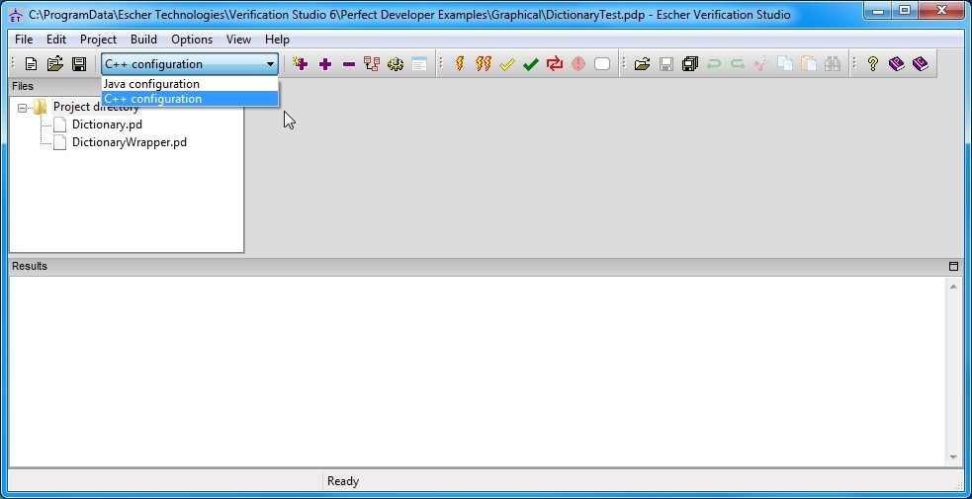Select the Project directory folder node
Image resolution: width=972 pixels, height=499 pixels.
pos(96,107)
